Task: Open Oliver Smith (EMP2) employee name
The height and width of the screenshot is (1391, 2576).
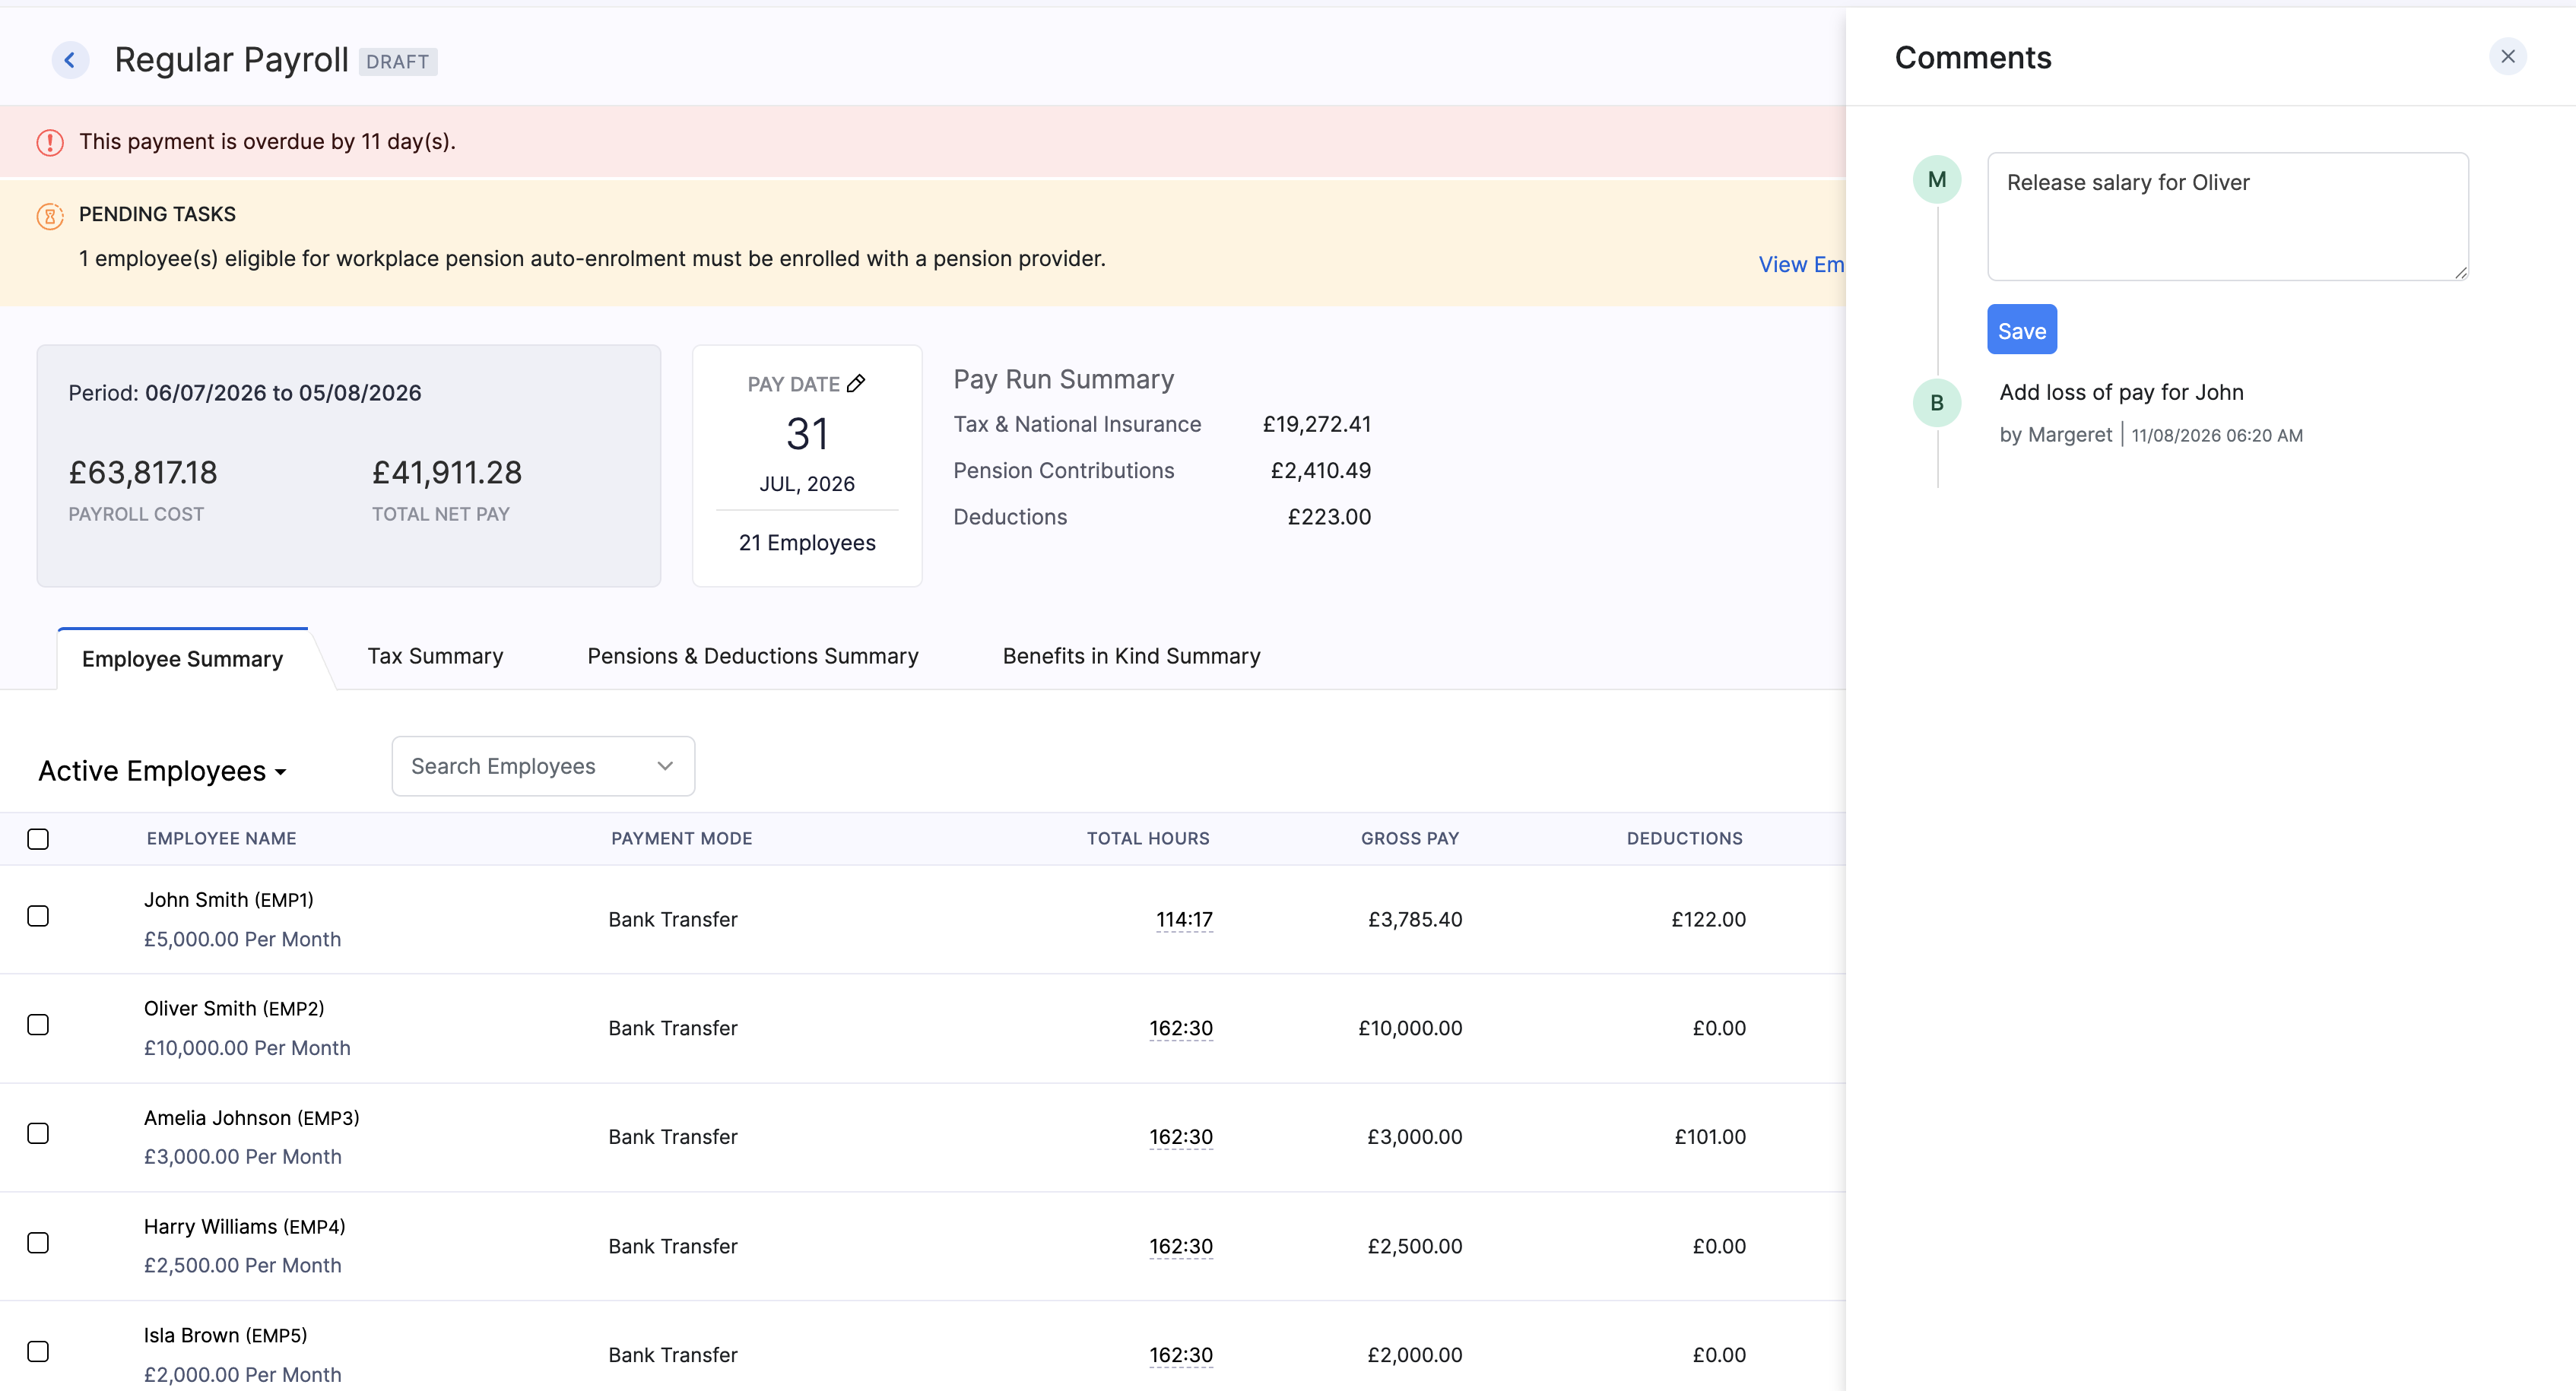Action: coord(234,1008)
